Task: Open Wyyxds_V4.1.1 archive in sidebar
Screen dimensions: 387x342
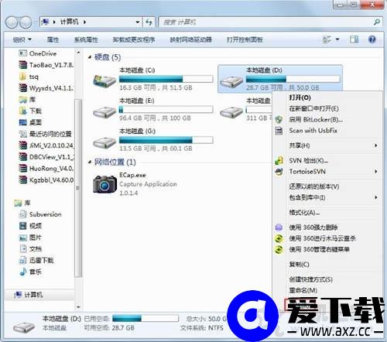Action: tap(46, 88)
